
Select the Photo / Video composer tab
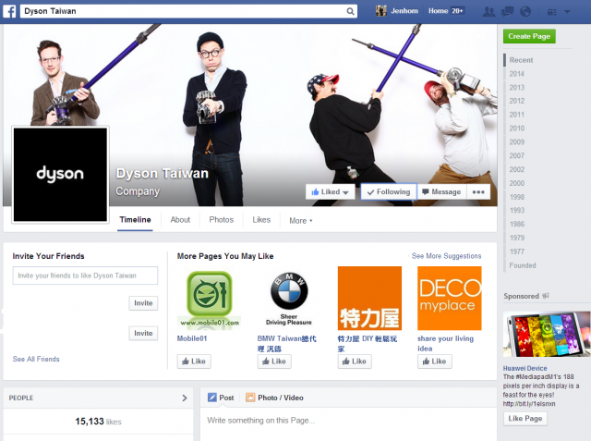(x=274, y=398)
